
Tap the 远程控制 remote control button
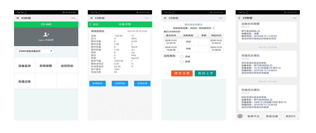point(120,83)
